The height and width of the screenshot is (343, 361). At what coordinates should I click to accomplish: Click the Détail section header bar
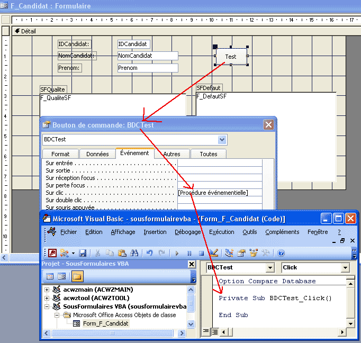pyautogui.click(x=186, y=31)
